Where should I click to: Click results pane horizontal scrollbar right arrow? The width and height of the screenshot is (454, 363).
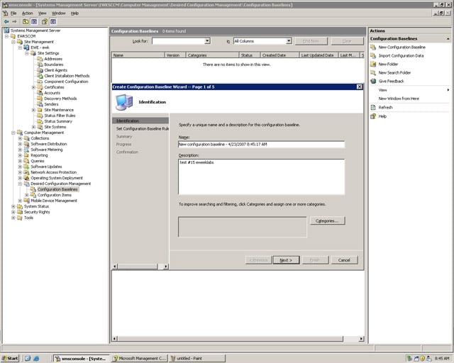(361, 339)
